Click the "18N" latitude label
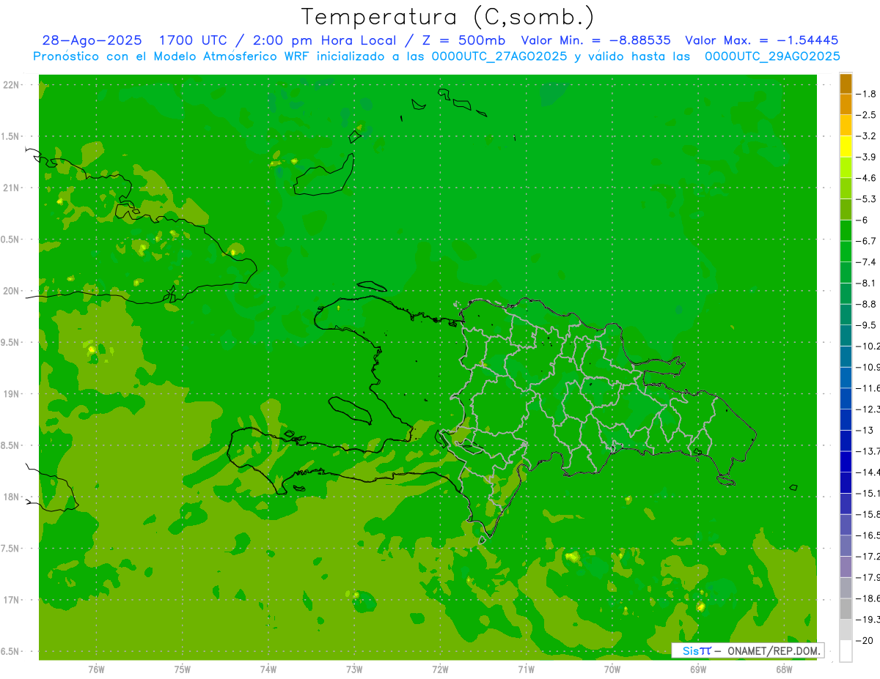Image resolution: width=880 pixels, height=679 pixels. tap(12, 497)
